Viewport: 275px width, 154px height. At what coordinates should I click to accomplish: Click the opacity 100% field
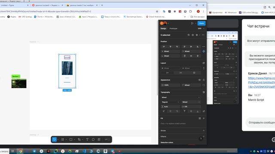coord(171,85)
